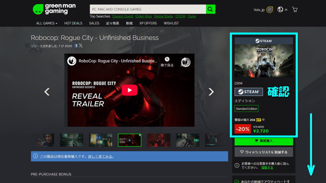Screen dimensions: 326x183
Task: Select the highlighted reveal trailer thumbnail
Action: [x=129, y=140]
